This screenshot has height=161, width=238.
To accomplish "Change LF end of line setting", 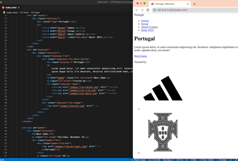I will (x=187, y=160).
